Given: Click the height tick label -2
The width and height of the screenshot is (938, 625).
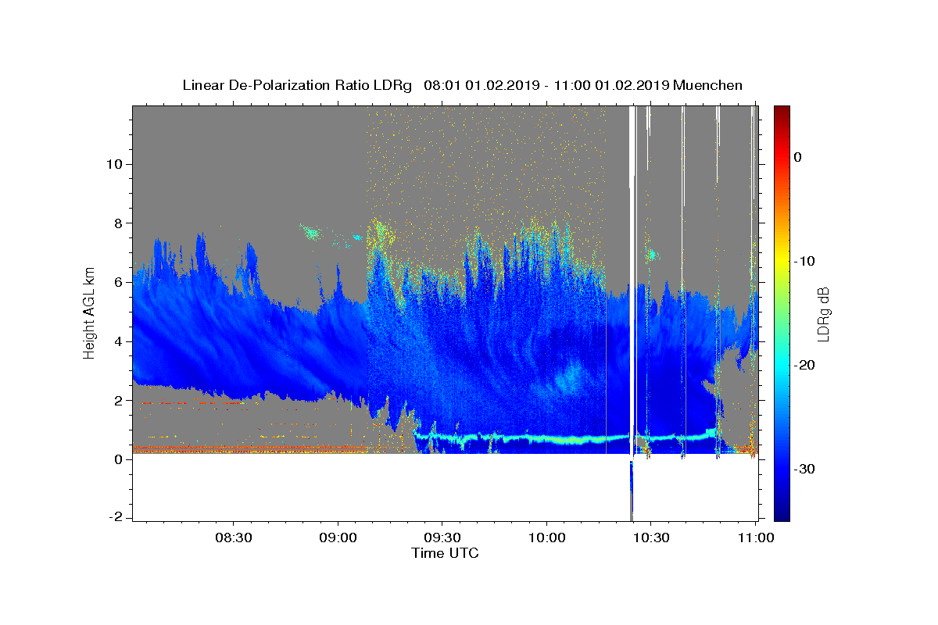Looking at the screenshot, I should click(117, 518).
